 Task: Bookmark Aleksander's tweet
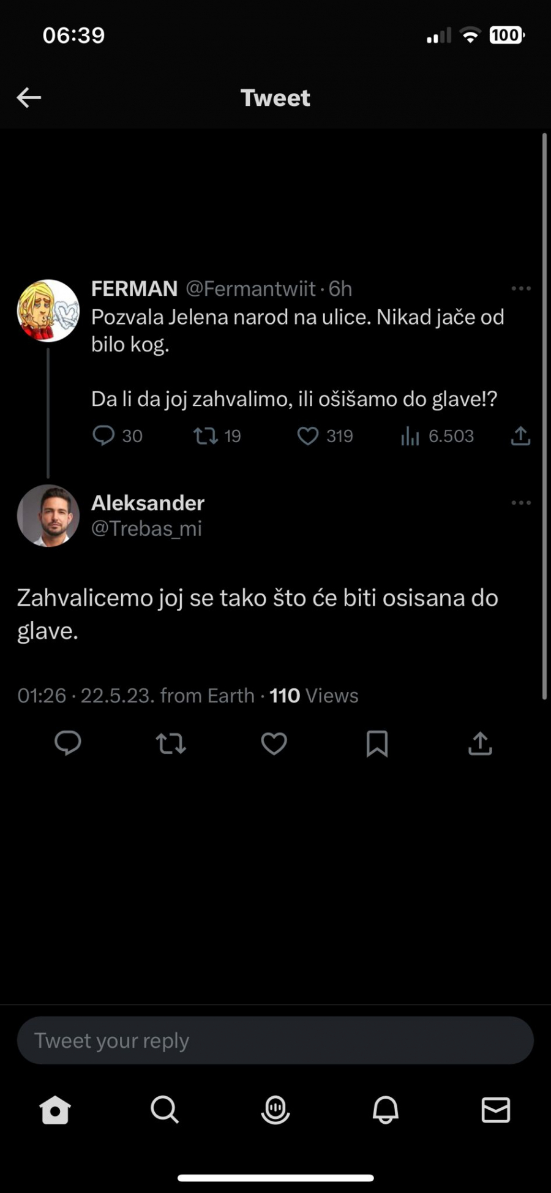click(x=377, y=743)
